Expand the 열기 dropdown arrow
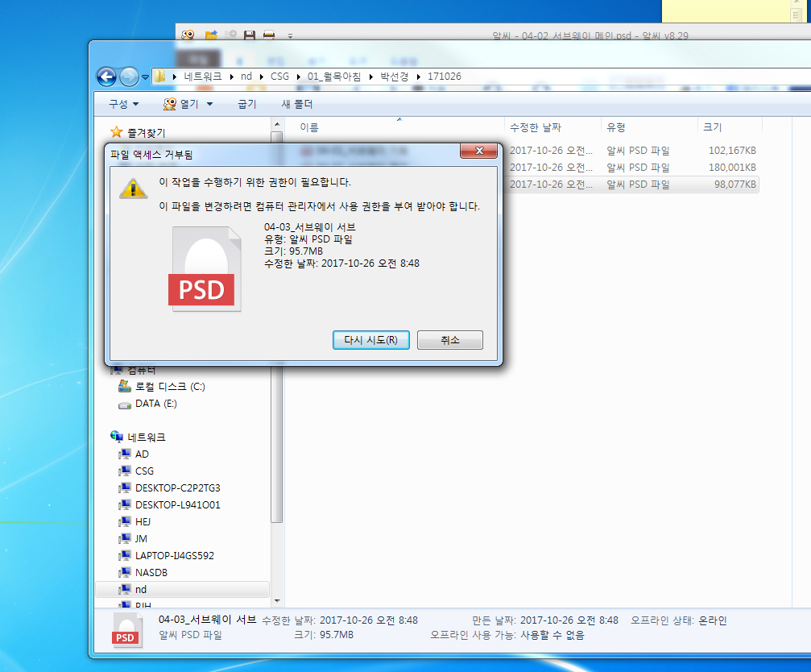The image size is (811, 672). coord(209,104)
